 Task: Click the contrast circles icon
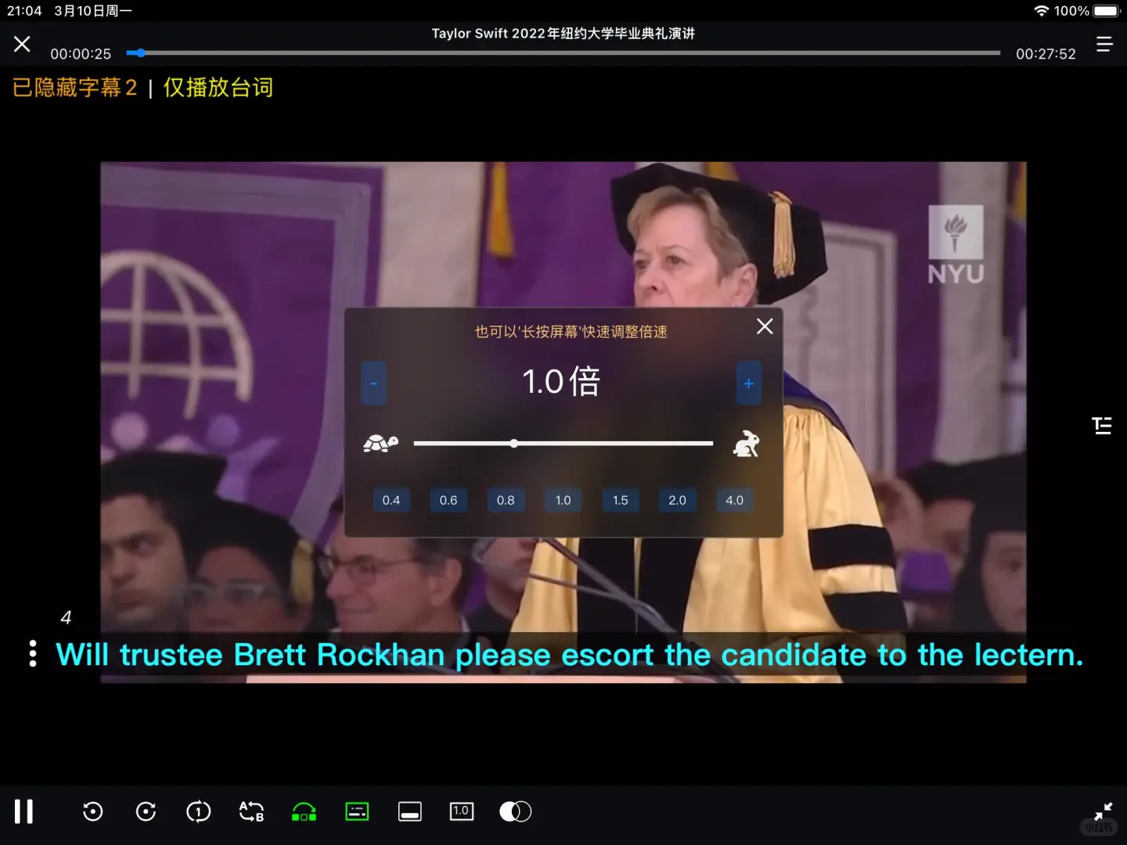tap(514, 811)
